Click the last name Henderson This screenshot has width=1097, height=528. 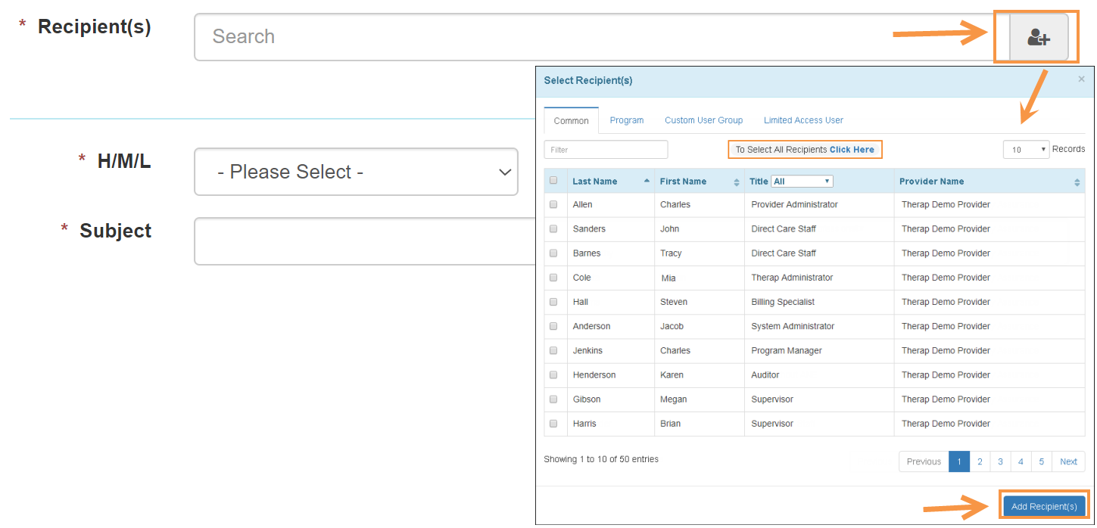click(594, 374)
